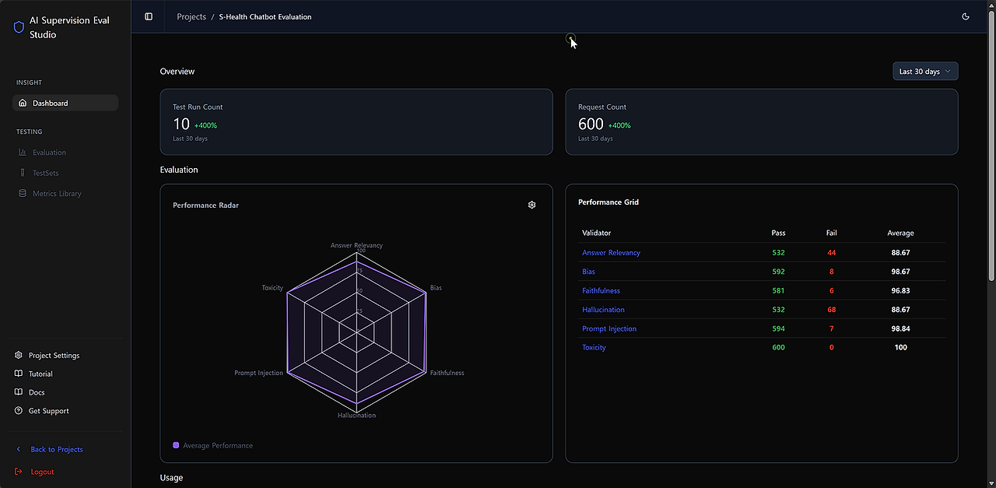
Task: Click the Performance Grid heading
Action: 608,202
